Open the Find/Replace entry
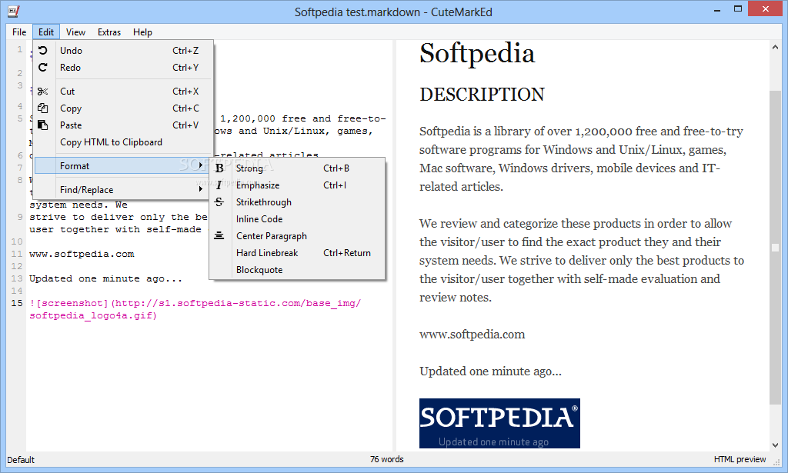 [123, 189]
